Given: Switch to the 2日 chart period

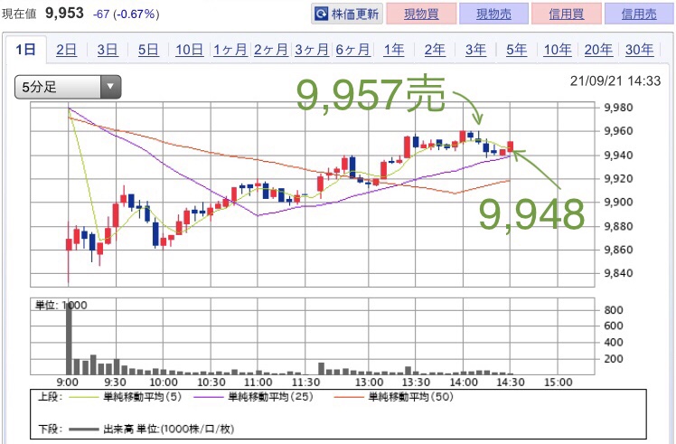Looking at the screenshot, I should coord(66,50).
